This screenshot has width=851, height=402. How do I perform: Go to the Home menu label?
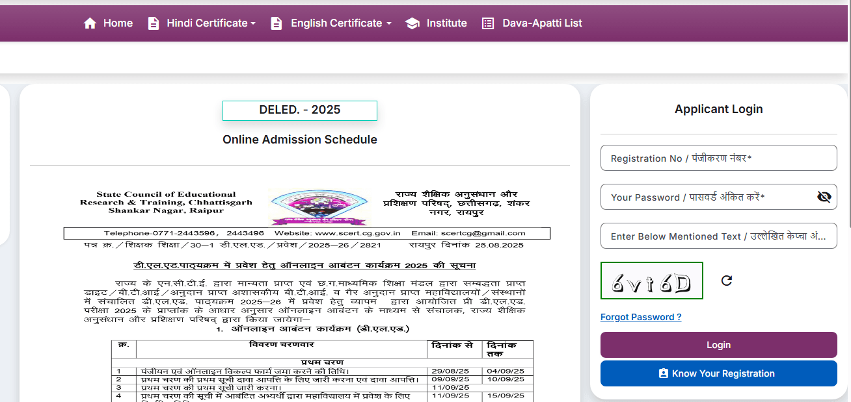coord(118,23)
